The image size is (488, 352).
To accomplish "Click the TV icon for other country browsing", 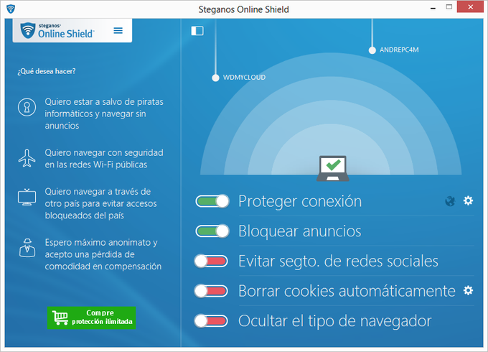I will [27, 197].
